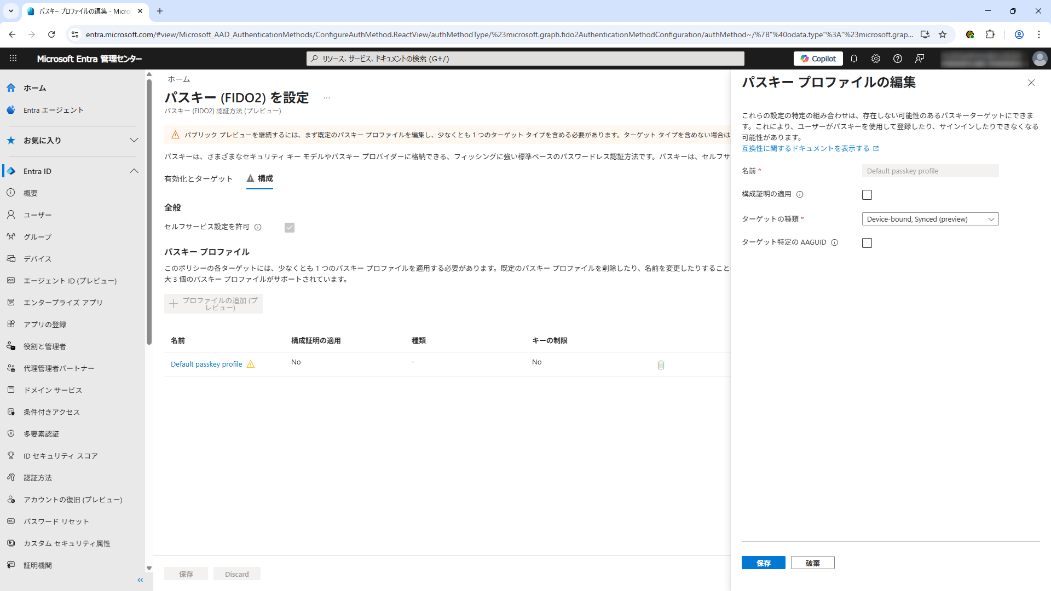
Task: Open the portal settings gear icon
Action: [x=875, y=59]
